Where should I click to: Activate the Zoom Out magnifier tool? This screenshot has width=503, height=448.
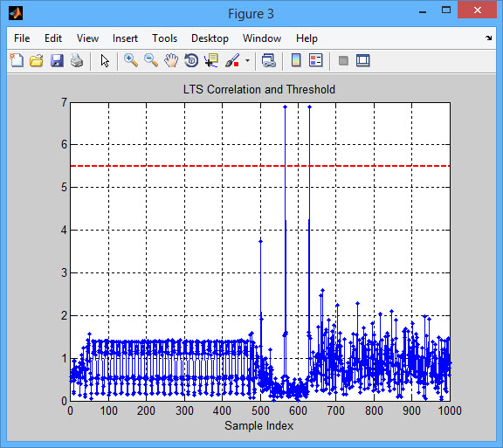pyautogui.click(x=151, y=60)
